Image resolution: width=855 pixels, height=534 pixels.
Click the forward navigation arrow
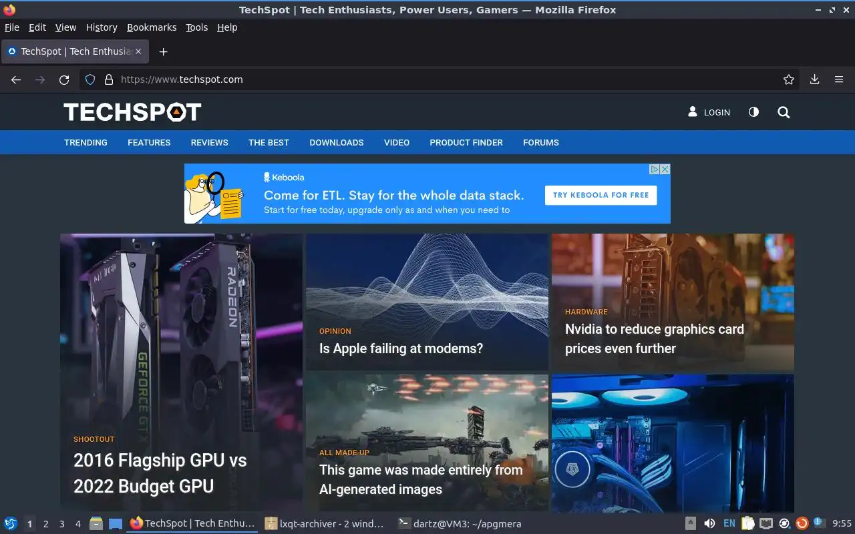coord(40,79)
